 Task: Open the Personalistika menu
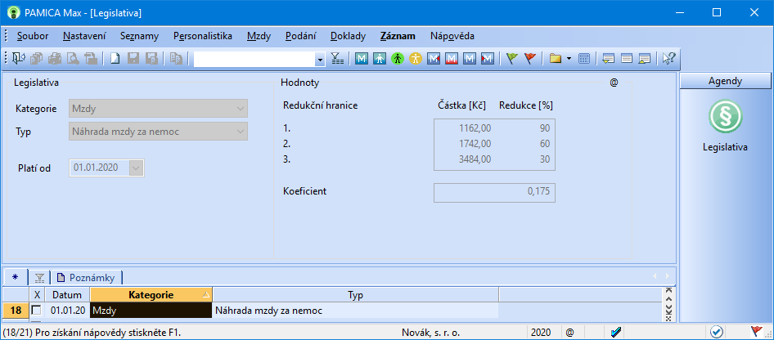point(203,36)
